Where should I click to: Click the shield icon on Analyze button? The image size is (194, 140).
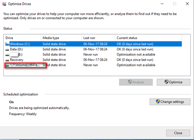click(130, 82)
